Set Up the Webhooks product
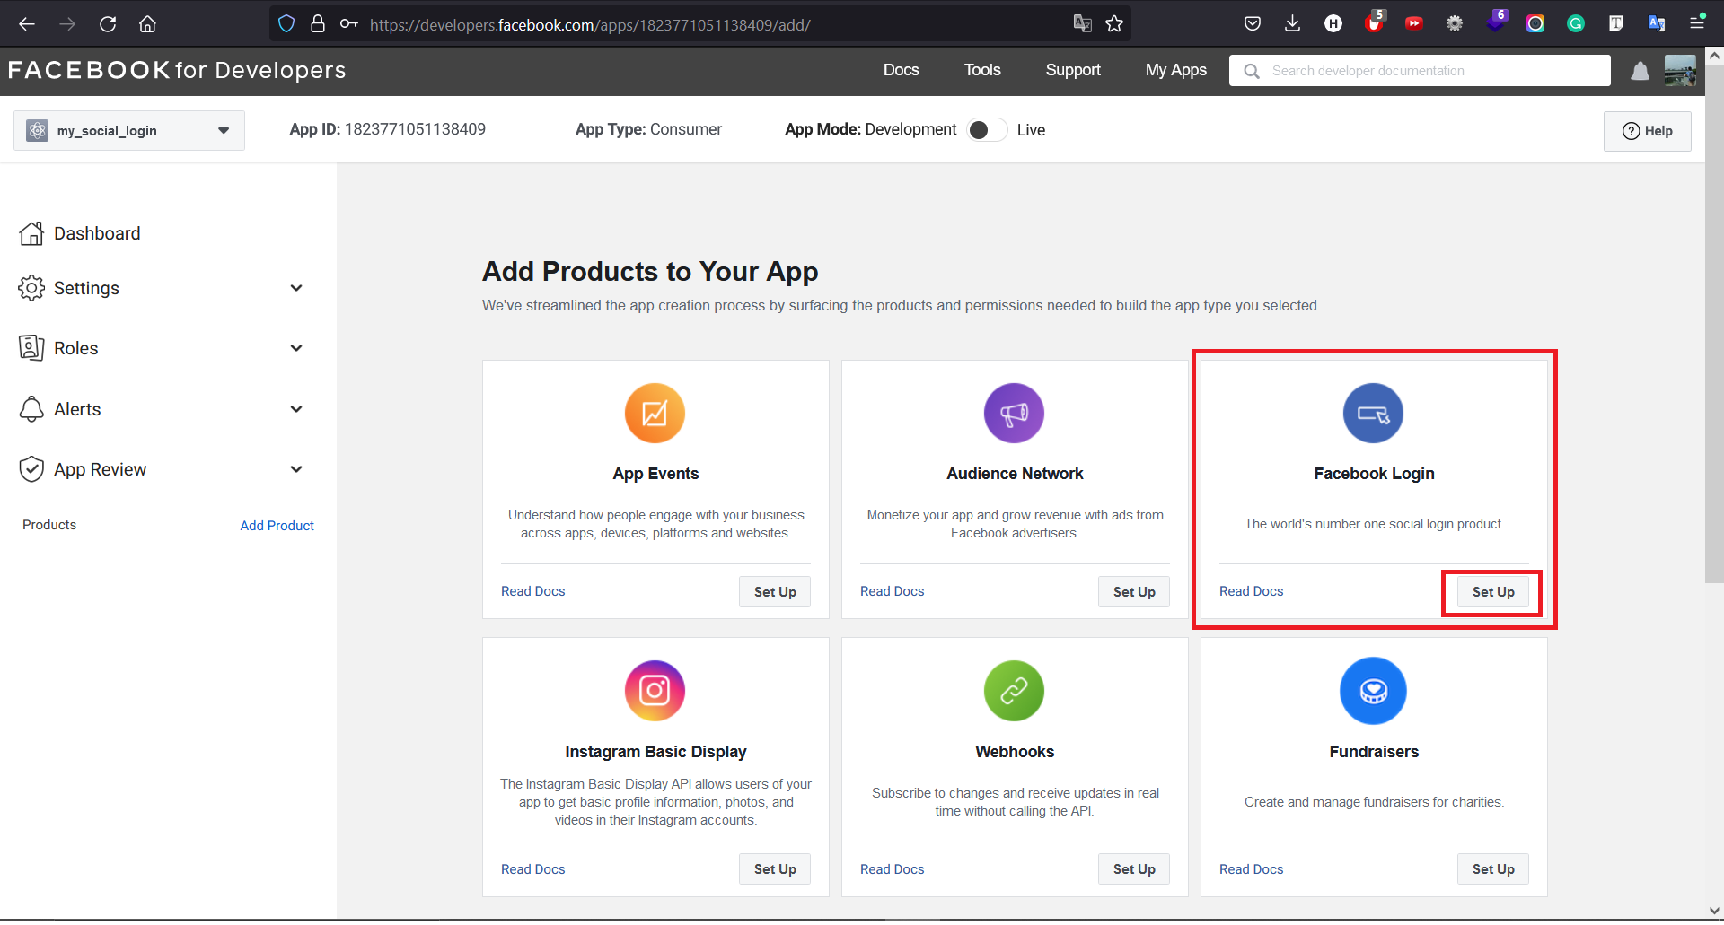The height and width of the screenshot is (925, 1724). click(1134, 869)
